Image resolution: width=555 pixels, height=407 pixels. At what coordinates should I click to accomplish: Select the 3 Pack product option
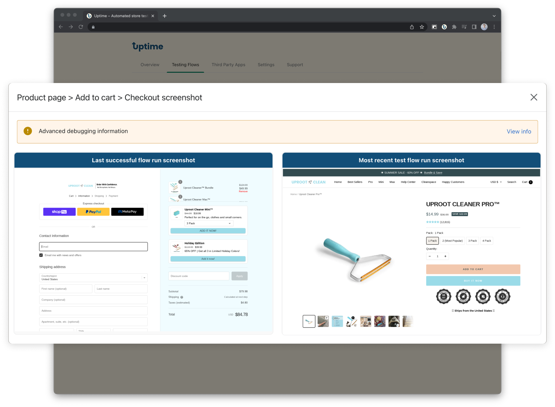pos(472,241)
